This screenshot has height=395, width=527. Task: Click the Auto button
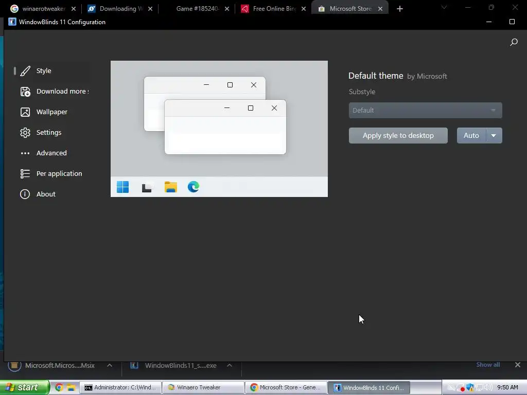pos(471,136)
